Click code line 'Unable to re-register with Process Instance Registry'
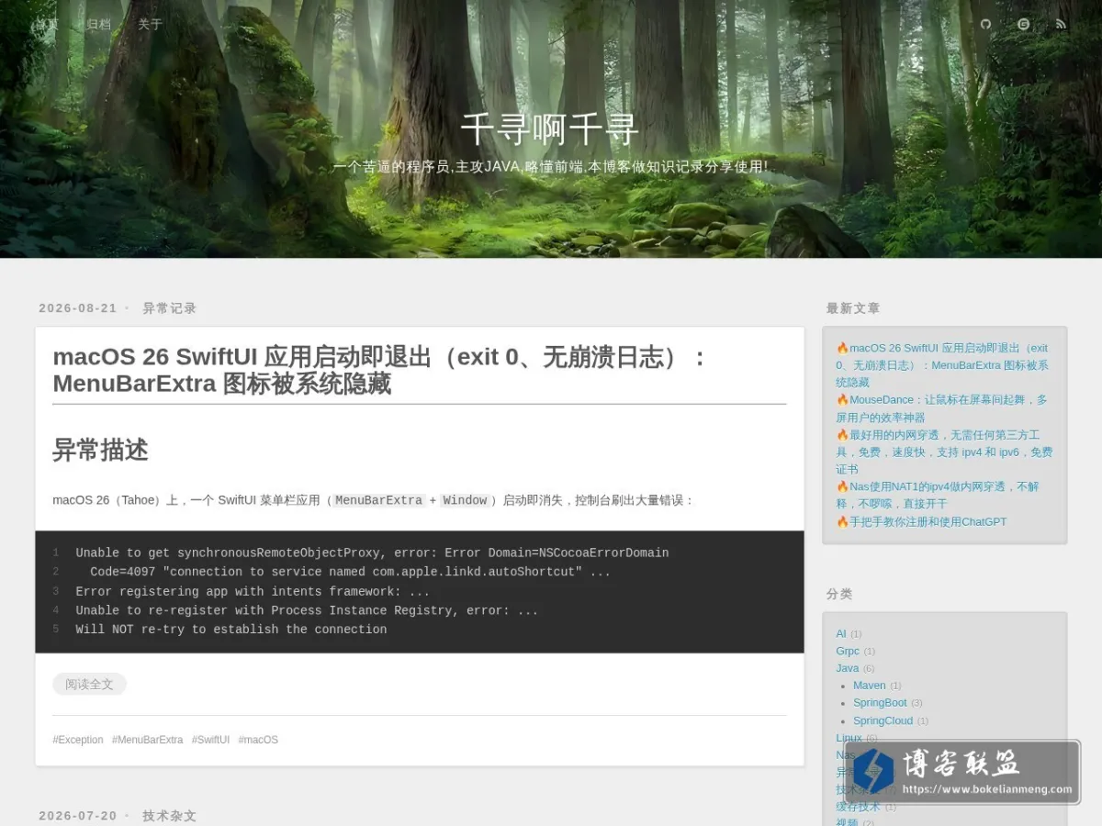Screen dimensions: 1102x826 [307, 610]
